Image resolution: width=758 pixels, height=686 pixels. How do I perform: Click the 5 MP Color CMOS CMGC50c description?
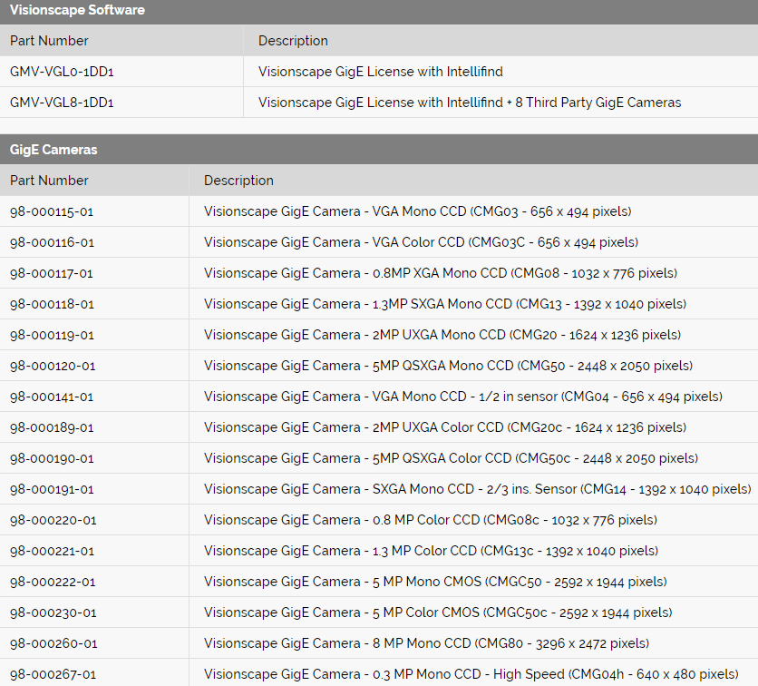click(438, 613)
